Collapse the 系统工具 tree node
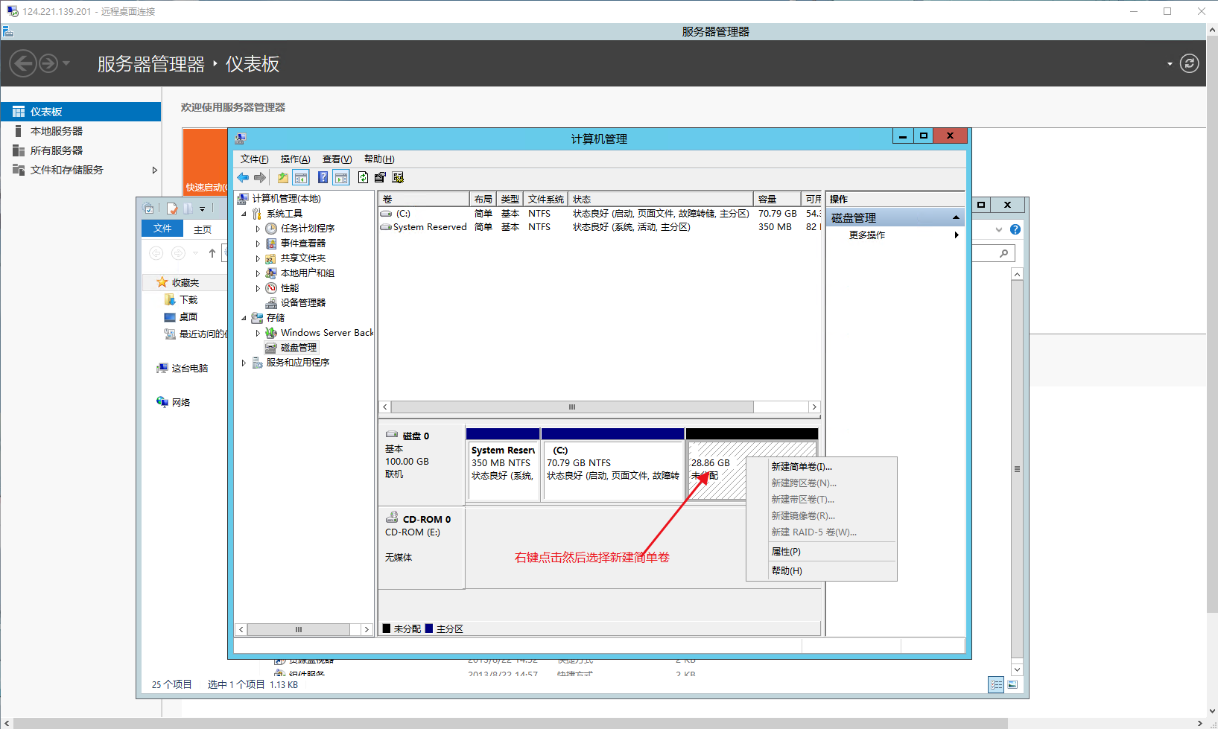This screenshot has width=1218, height=729. click(244, 214)
